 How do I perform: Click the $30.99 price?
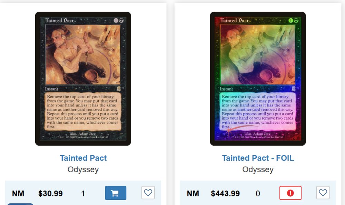pos(50,194)
